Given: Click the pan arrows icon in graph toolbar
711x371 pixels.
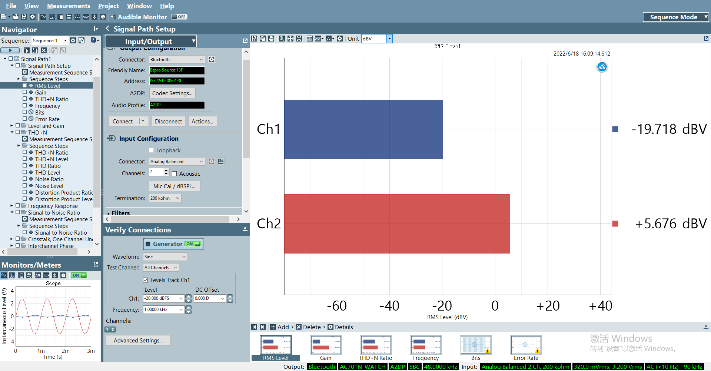Looking at the screenshot, I should click(290, 39).
